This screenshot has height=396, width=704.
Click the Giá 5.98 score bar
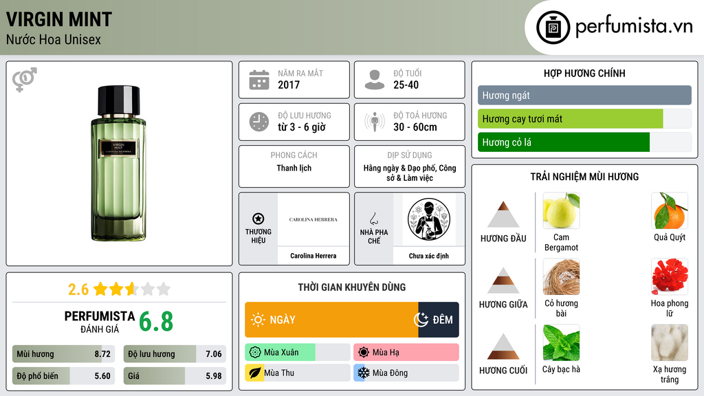coord(175,376)
